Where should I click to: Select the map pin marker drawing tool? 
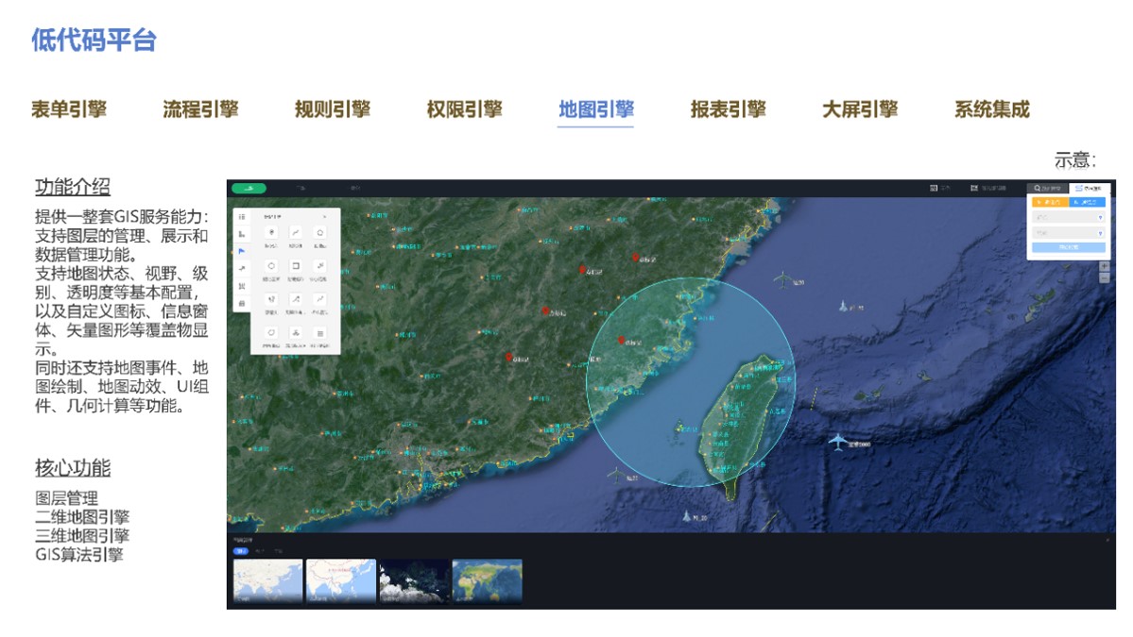pyautogui.click(x=272, y=232)
